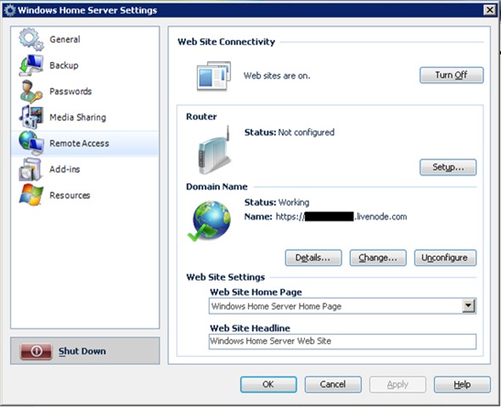Click the Web Site Connectivity heading
This screenshot has width=501, height=407.
(226, 42)
